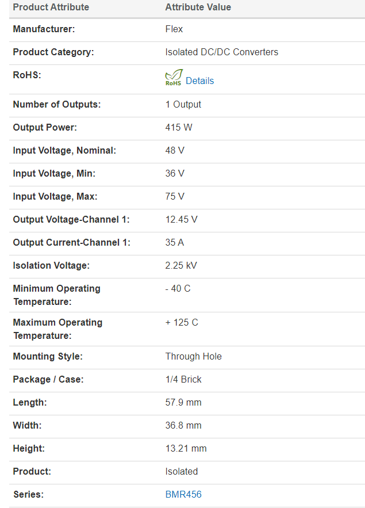Select the 1/4 Brick package value
The width and height of the screenshot is (365, 508).
[x=183, y=379]
